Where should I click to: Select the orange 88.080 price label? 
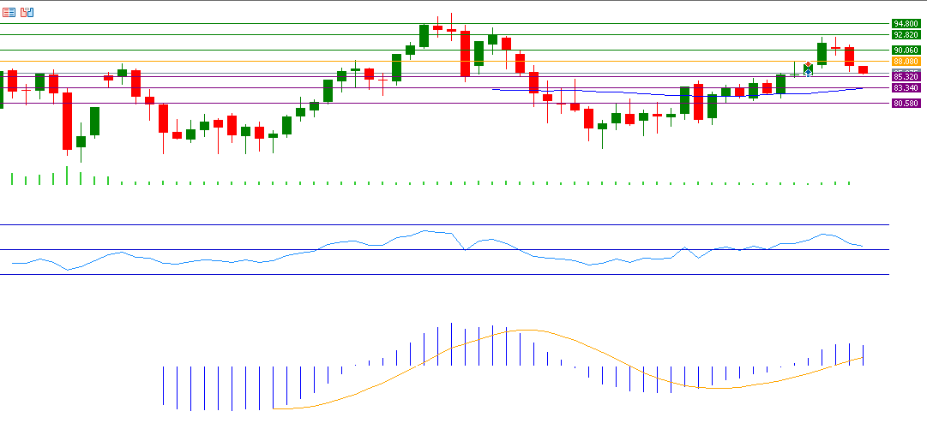[x=906, y=62]
